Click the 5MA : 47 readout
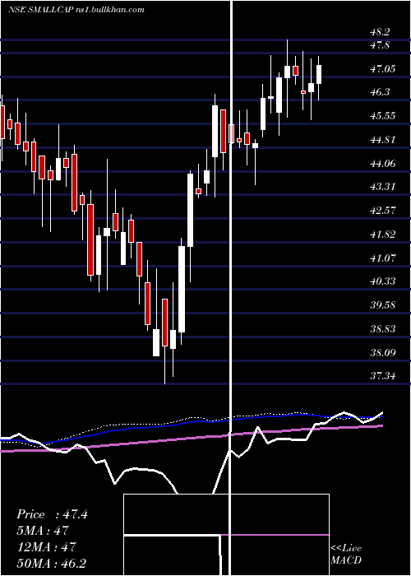411x576 pixels. [43, 531]
